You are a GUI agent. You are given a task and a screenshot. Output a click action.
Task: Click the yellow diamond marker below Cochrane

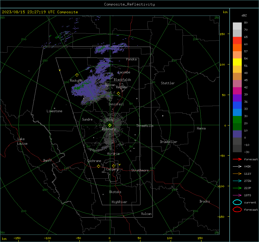click(x=99, y=166)
